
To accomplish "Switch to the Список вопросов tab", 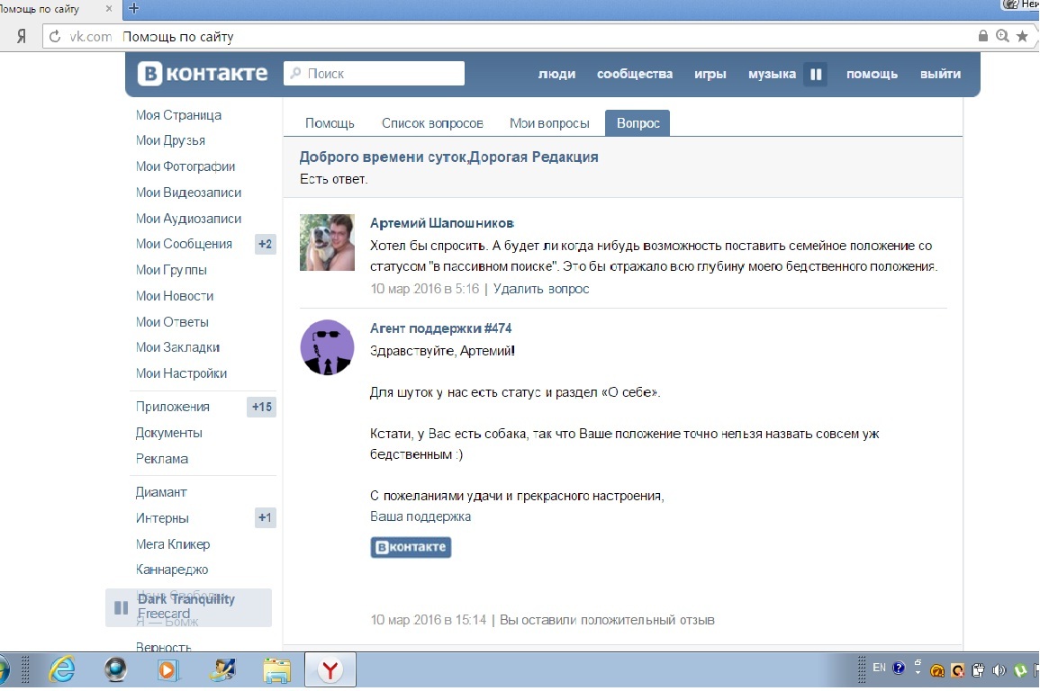I will [x=432, y=123].
